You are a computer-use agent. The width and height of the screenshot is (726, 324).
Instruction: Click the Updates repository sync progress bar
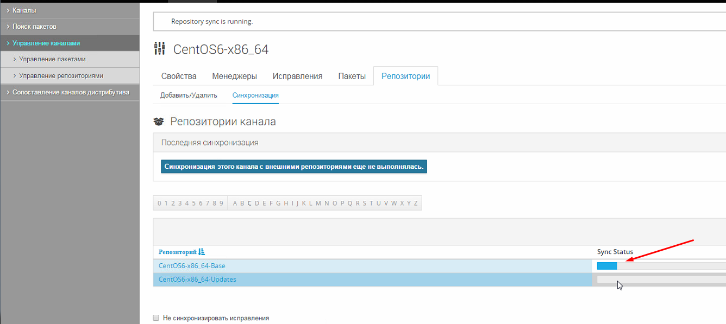(x=660, y=279)
